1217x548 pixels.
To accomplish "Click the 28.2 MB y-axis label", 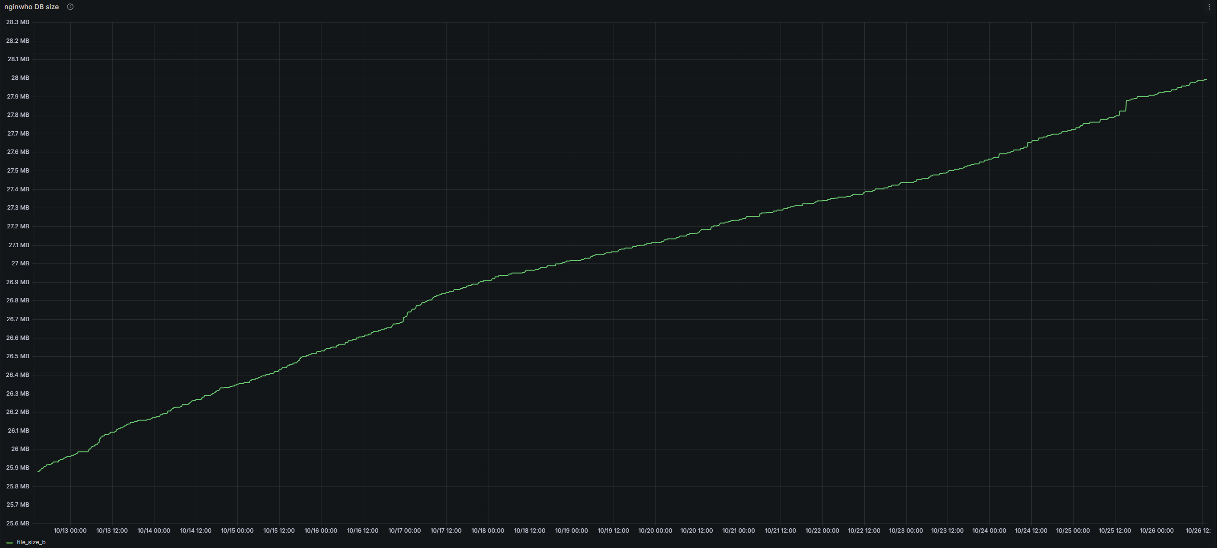I will point(18,41).
